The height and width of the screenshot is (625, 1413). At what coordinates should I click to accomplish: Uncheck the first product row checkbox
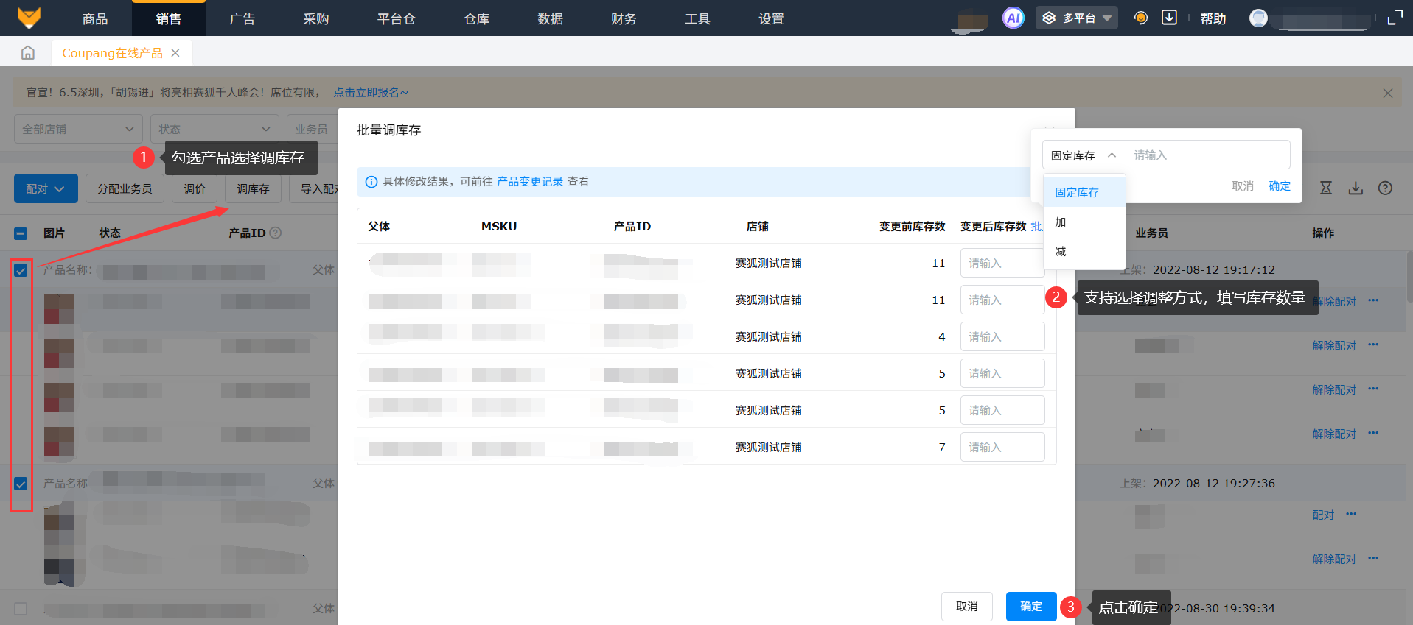(x=21, y=270)
